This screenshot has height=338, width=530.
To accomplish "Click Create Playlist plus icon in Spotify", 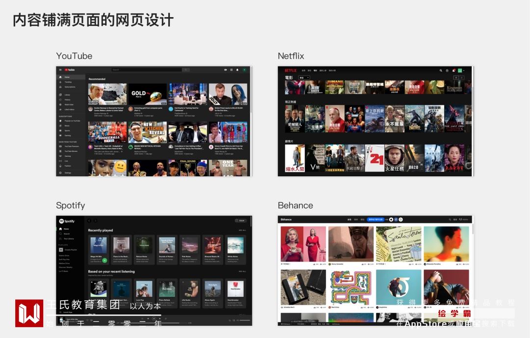I will coord(61,250).
